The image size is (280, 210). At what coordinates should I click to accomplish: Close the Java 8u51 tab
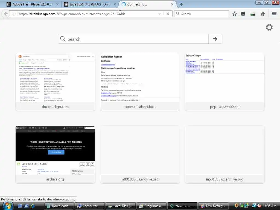pos(115,4)
